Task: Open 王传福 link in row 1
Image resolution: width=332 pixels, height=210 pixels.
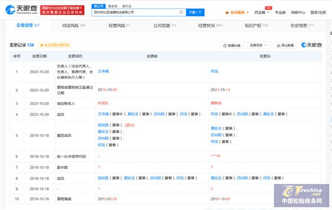Action: [103, 71]
